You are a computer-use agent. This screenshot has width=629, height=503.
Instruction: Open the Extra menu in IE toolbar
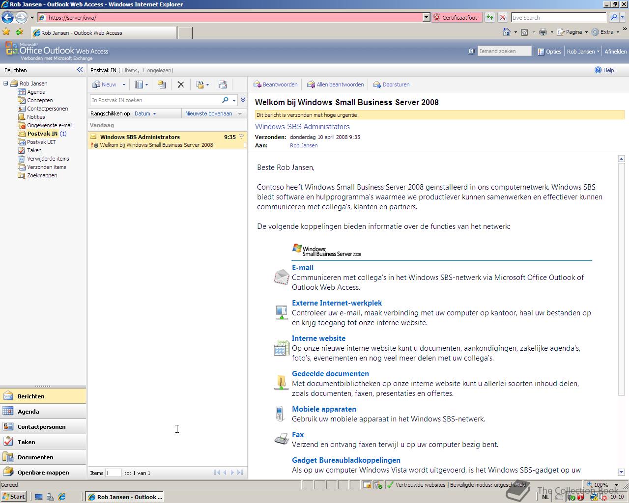(605, 32)
